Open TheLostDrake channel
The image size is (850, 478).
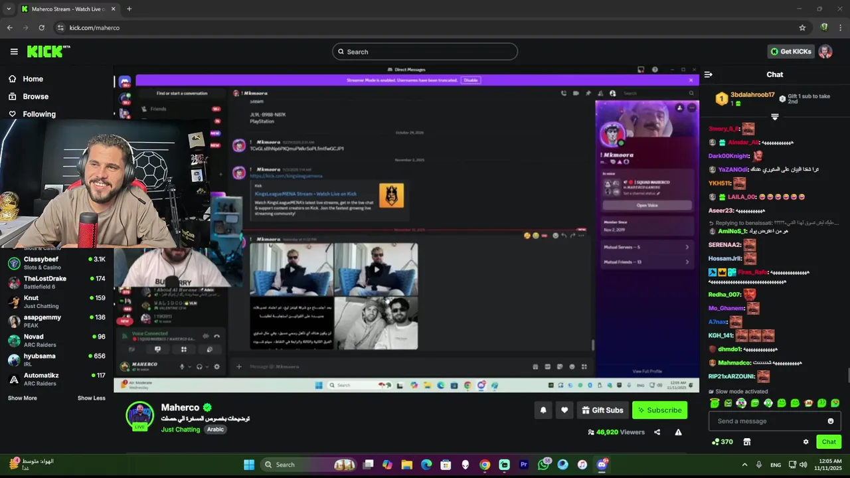[56, 283]
